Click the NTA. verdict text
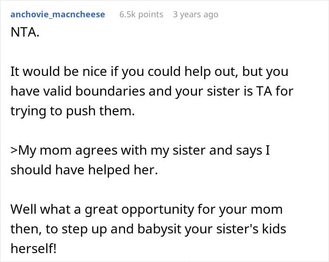 pyautogui.click(x=25, y=32)
